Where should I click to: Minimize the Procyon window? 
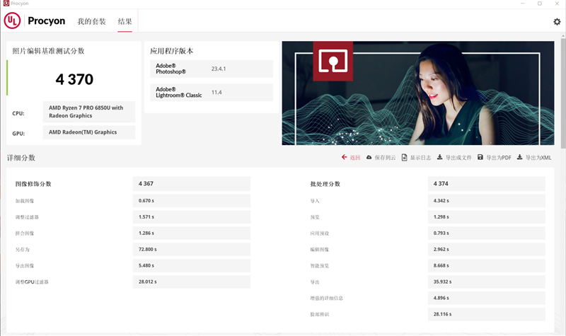[x=522, y=4]
